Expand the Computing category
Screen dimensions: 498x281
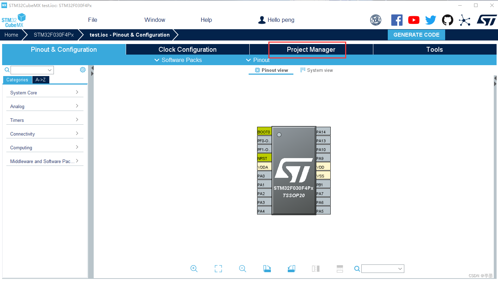point(45,148)
